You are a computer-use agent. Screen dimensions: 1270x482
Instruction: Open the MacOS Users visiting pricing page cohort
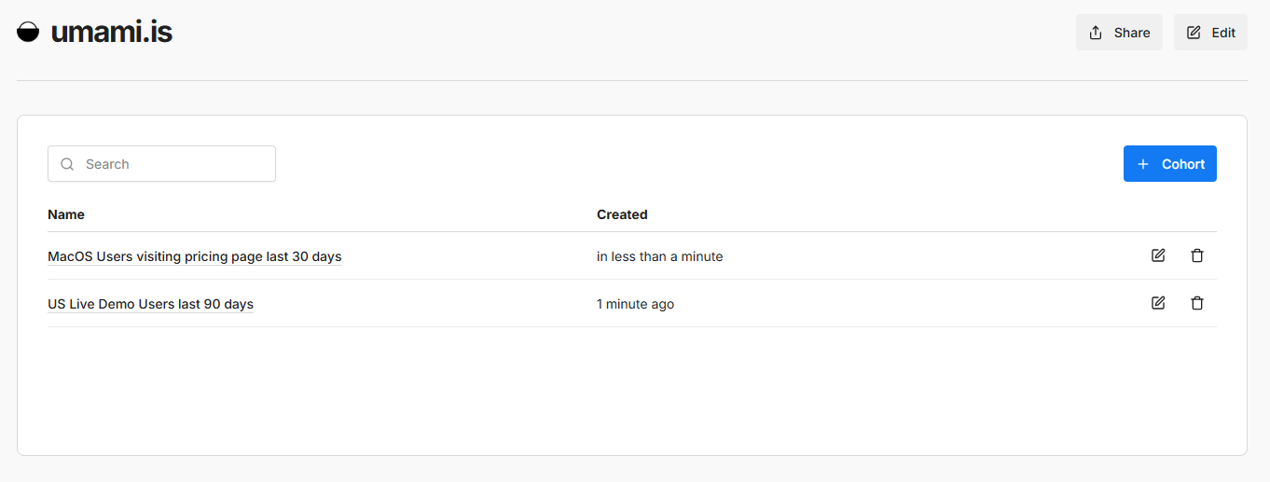click(x=195, y=256)
